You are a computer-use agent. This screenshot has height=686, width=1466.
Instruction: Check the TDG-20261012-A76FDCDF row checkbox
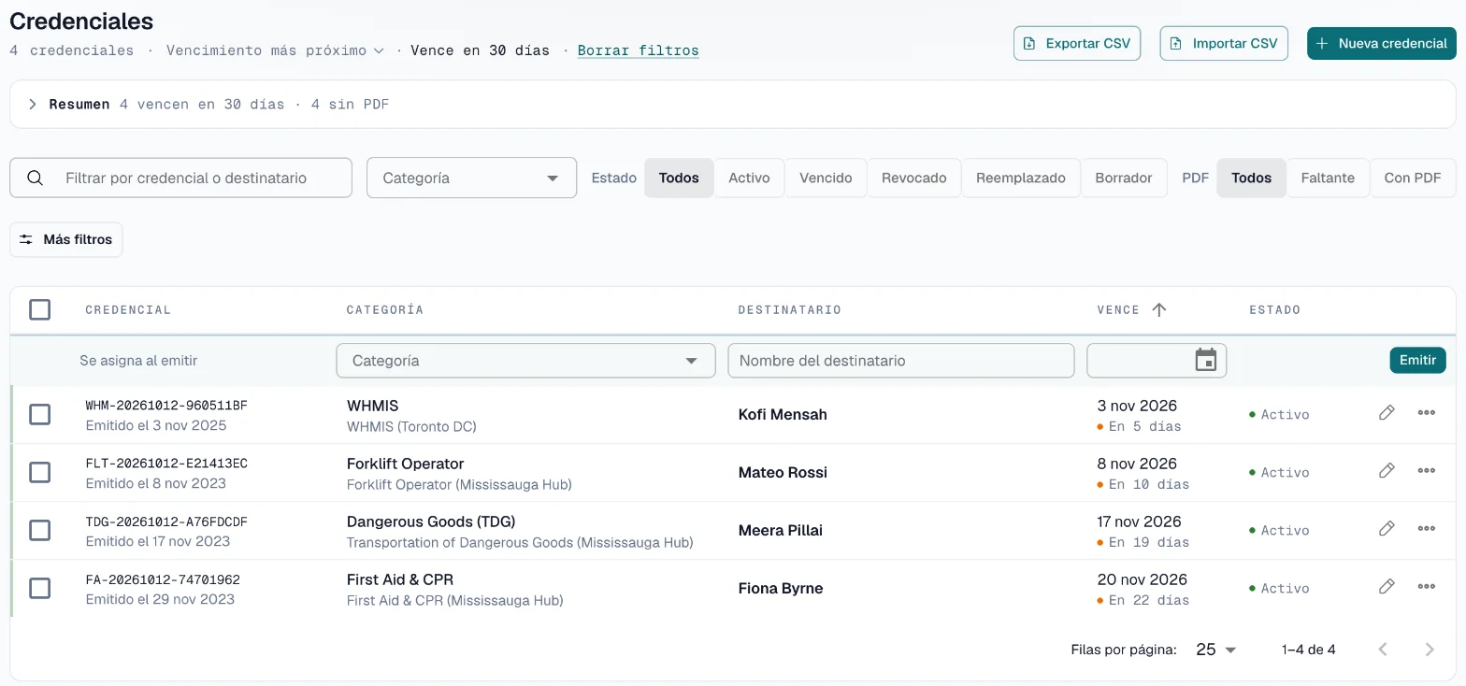click(x=39, y=530)
